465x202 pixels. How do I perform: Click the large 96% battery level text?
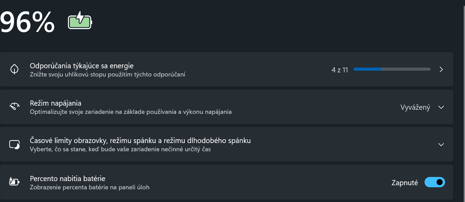(x=27, y=22)
